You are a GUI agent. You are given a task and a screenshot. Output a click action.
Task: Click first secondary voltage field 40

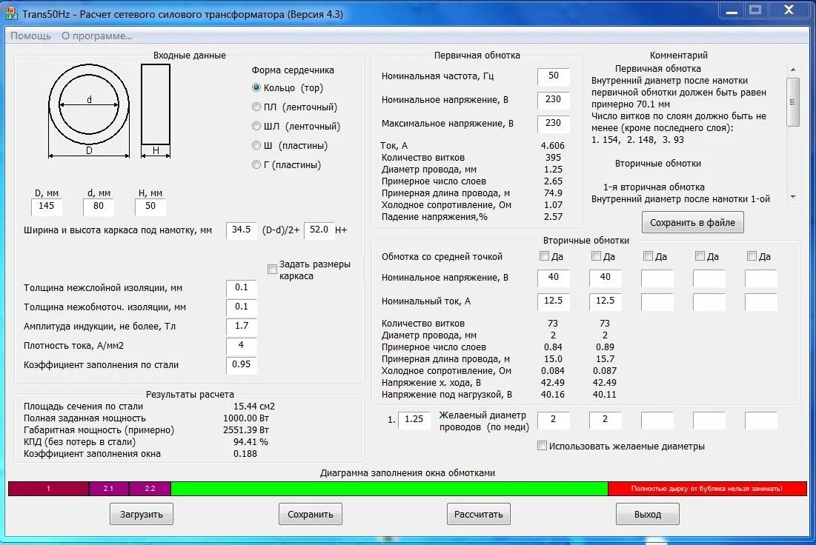pos(553,278)
